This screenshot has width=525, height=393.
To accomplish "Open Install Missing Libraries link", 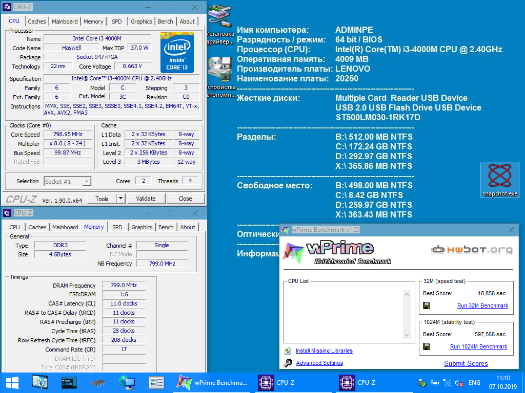I will tap(324, 351).
